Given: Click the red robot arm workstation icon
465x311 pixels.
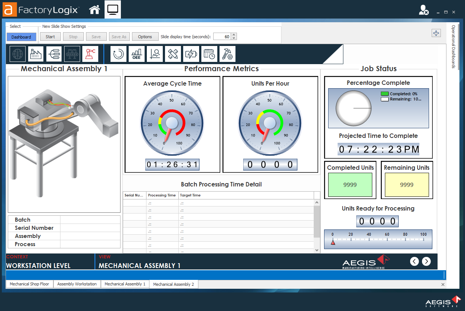Looking at the screenshot, I should coord(90,54).
